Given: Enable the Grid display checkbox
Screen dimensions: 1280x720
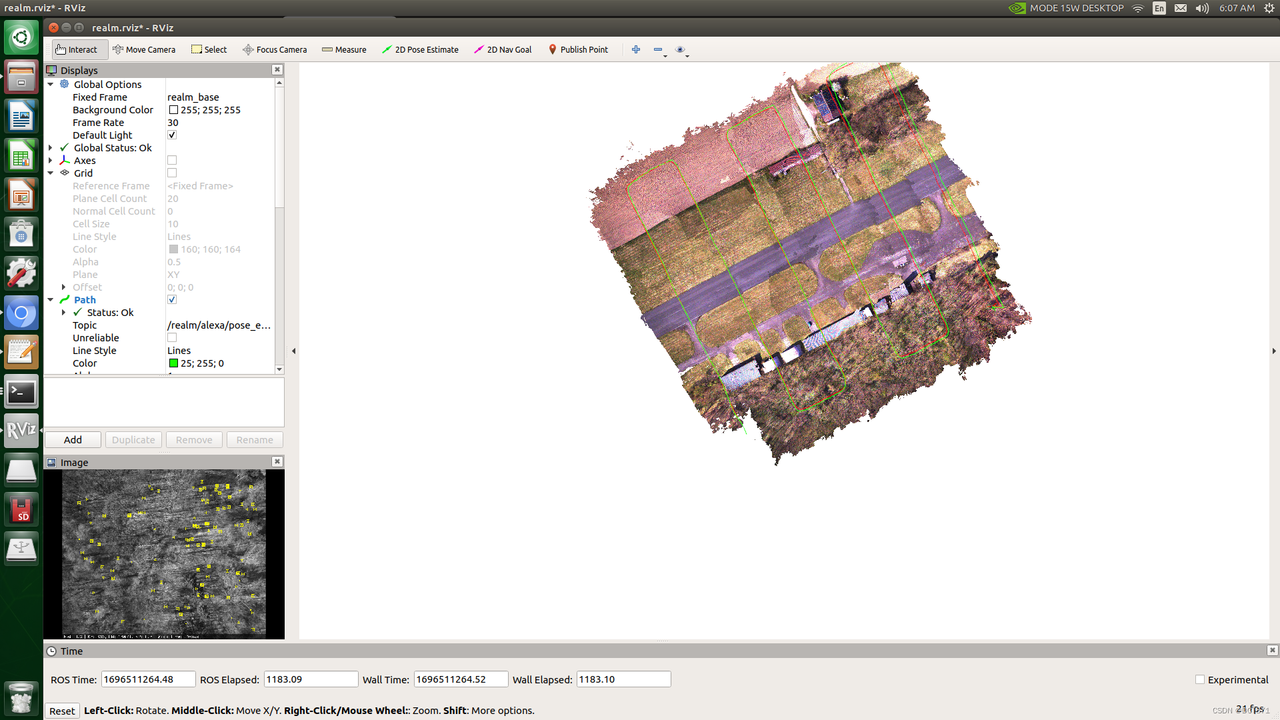Looking at the screenshot, I should point(172,173).
